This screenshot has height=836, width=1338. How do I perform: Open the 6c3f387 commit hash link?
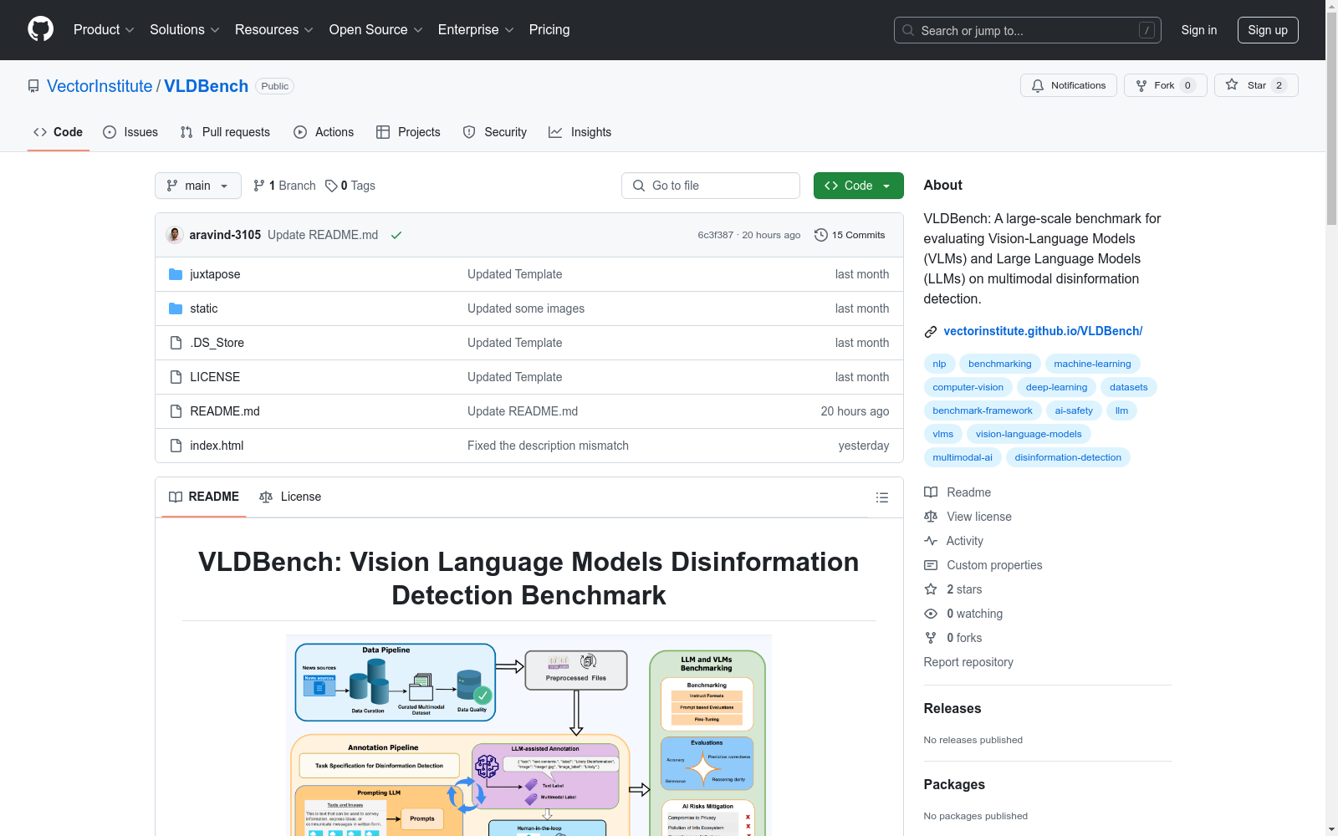click(715, 235)
